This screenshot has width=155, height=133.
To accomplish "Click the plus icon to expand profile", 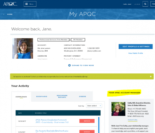I will coord(69,65).
